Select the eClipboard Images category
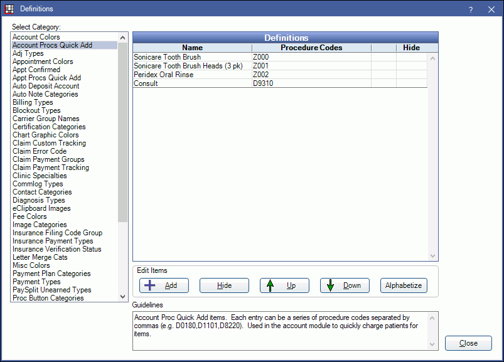504x362 pixels. 64,208
